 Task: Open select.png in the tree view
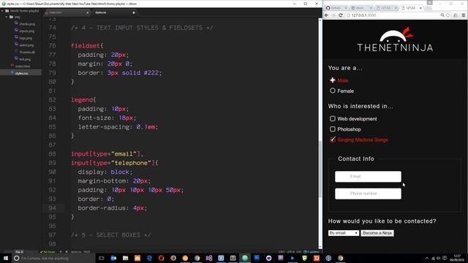click(x=26, y=45)
